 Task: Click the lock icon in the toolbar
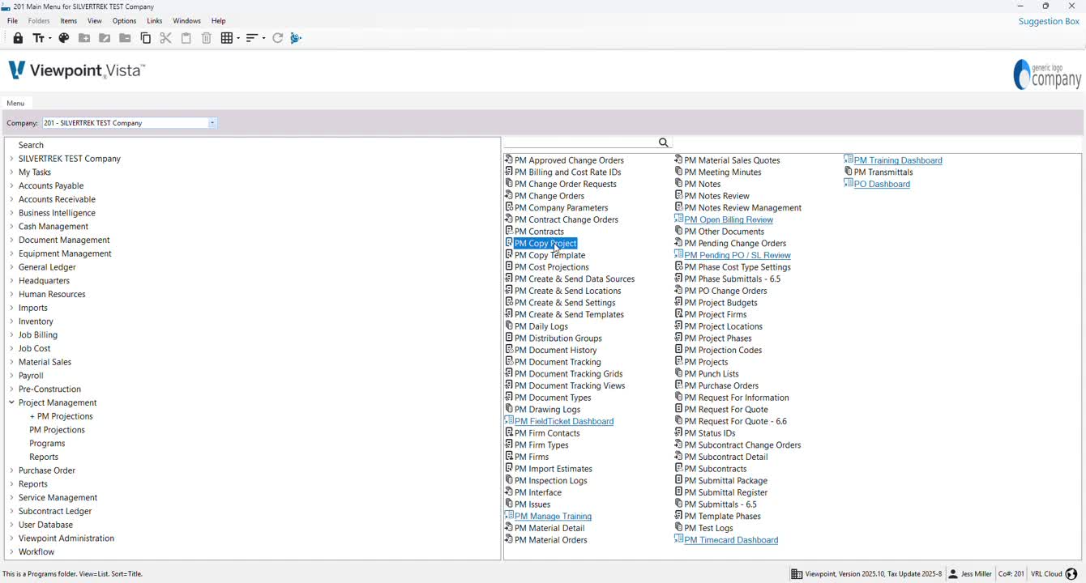click(x=18, y=38)
